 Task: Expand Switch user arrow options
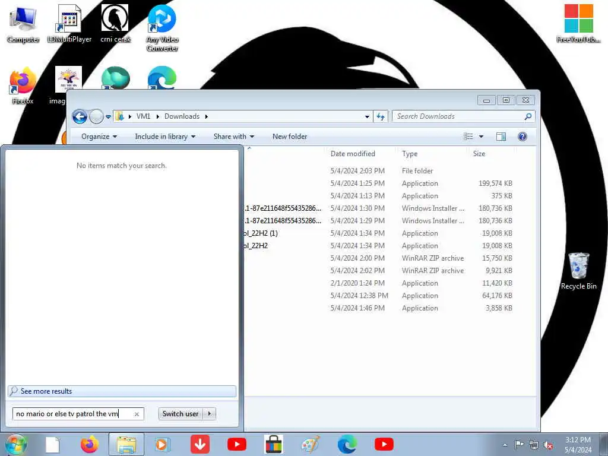[x=210, y=414]
